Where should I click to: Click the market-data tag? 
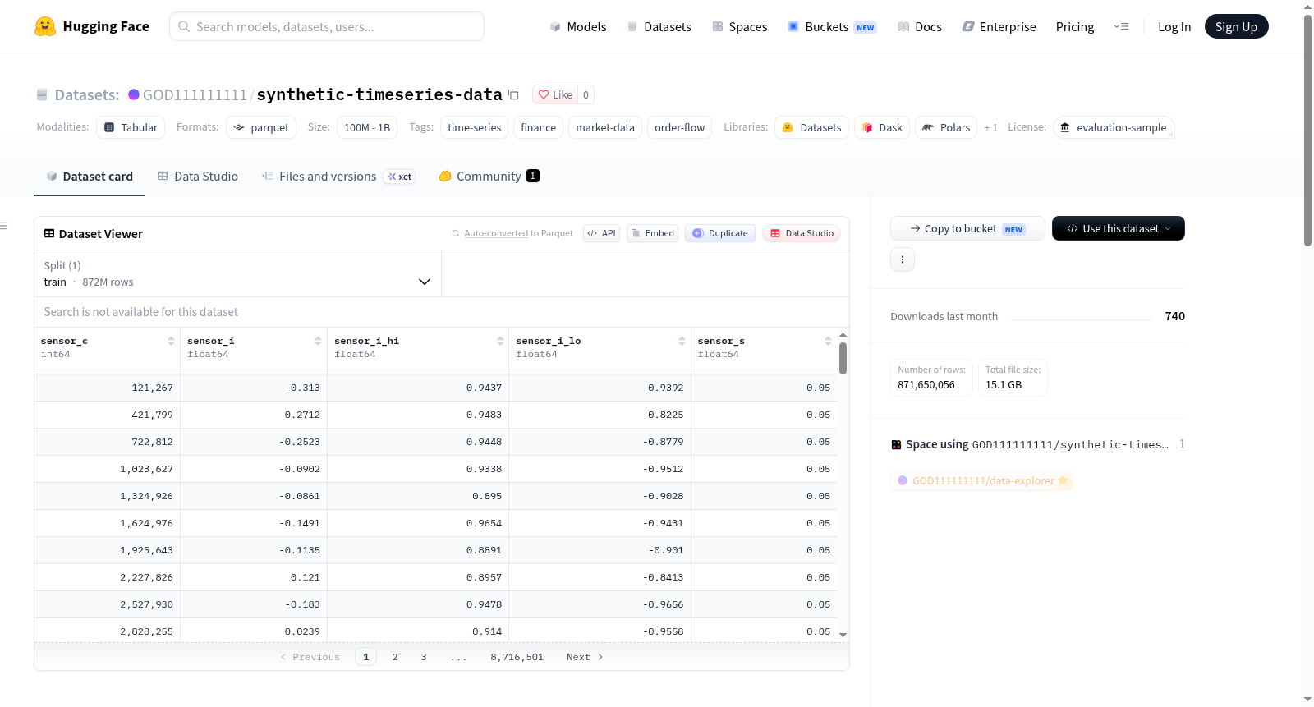click(605, 127)
